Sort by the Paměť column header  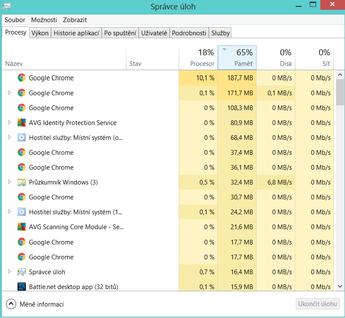coord(237,58)
